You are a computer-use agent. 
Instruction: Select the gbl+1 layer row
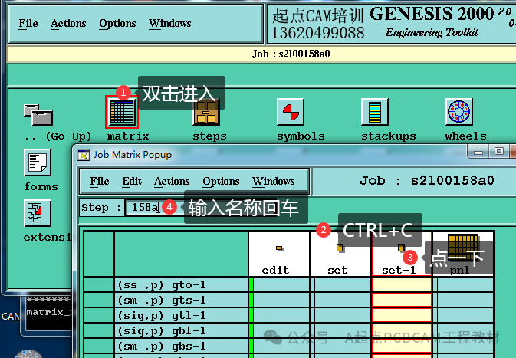coord(181,330)
